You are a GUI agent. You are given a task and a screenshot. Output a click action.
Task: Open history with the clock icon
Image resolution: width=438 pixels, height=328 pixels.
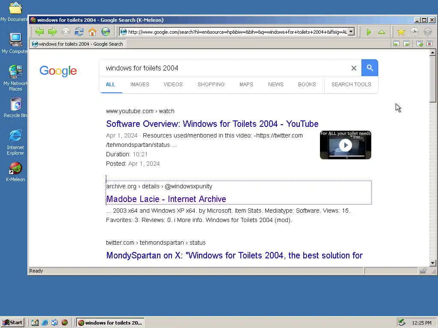[414, 32]
